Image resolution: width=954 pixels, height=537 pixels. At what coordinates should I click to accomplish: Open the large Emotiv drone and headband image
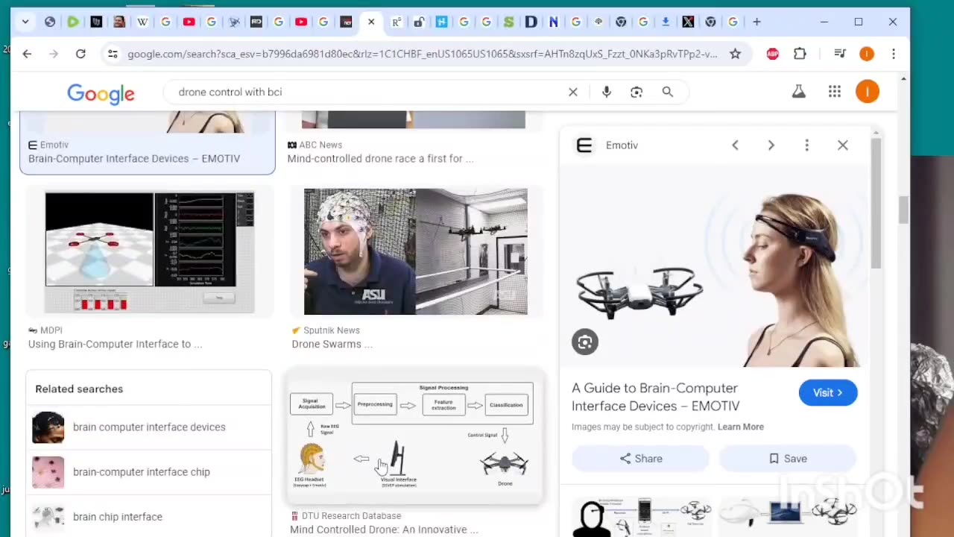(x=715, y=267)
